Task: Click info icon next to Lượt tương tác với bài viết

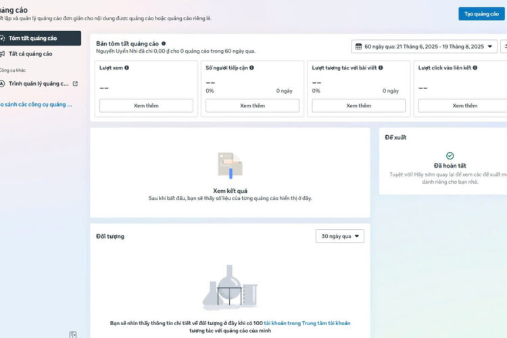Action: point(382,68)
